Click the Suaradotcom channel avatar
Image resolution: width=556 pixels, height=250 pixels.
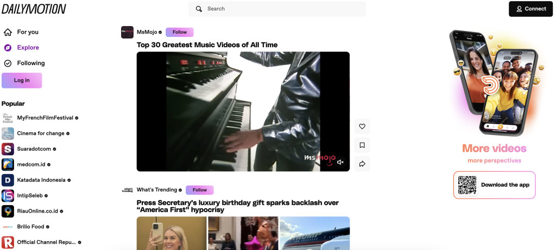coord(8,149)
